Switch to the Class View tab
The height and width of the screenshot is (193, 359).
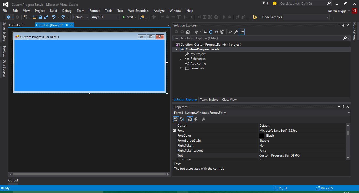click(229, 100)
